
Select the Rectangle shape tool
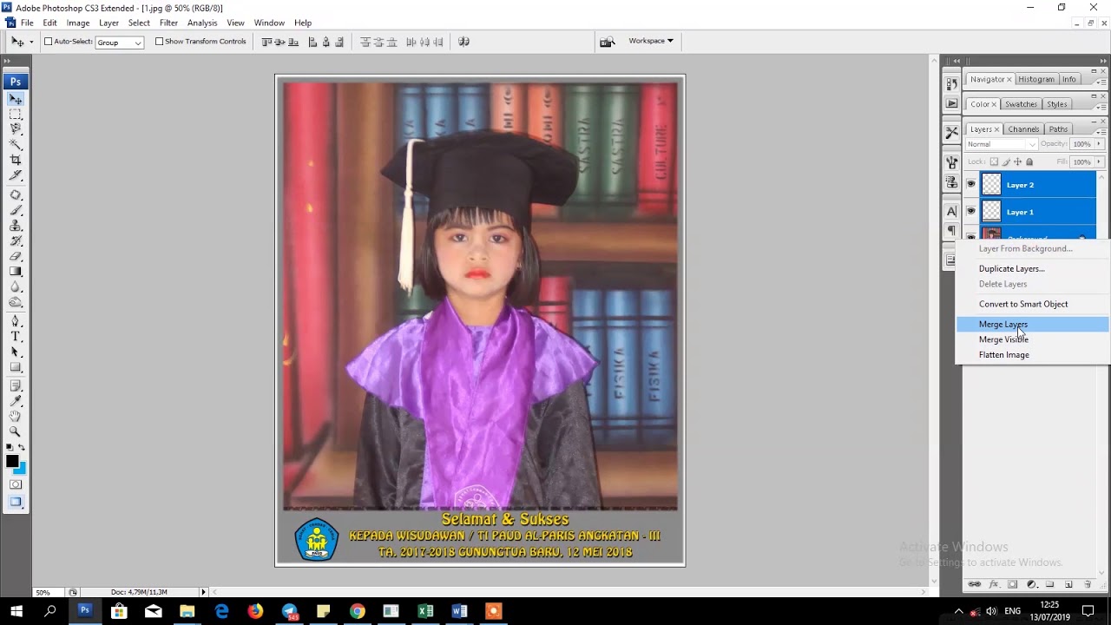click(16, 367)
